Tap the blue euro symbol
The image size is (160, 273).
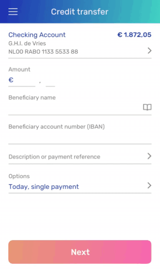coord(11,80)
